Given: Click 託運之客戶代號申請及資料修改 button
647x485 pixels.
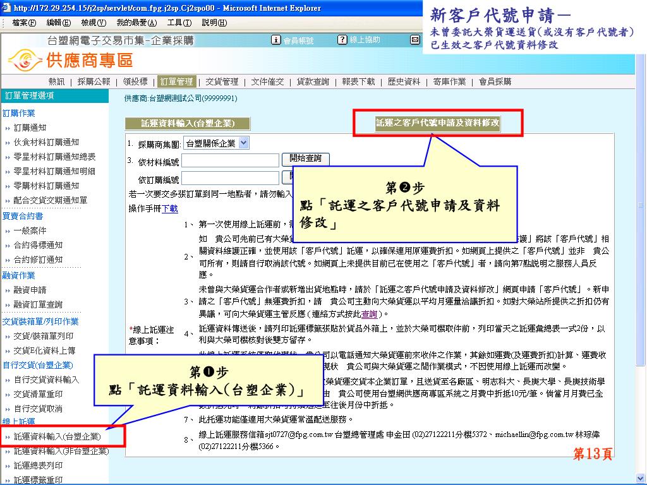Looking at the screenshot, I should click(x=438, y=123).
